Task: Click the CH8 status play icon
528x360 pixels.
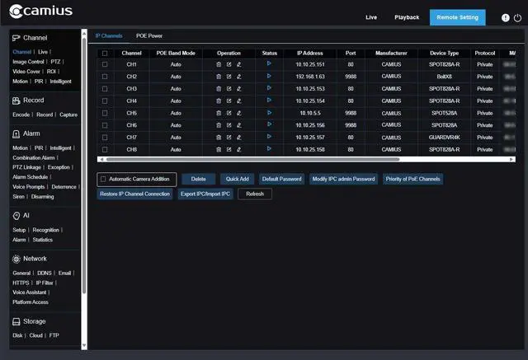Action: [x=269, y=149]
